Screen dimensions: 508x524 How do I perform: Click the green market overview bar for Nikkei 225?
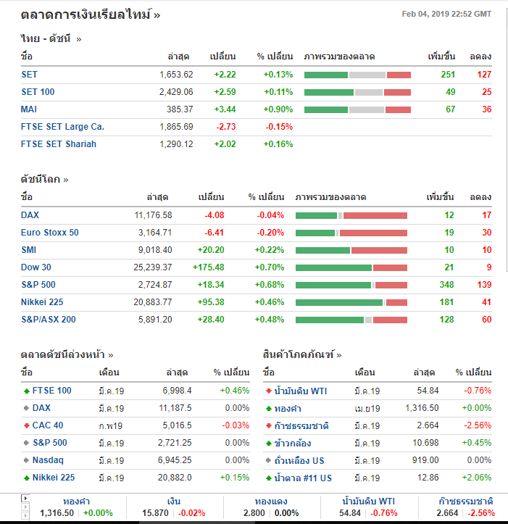pyautogui.click(x=339, y=303)
